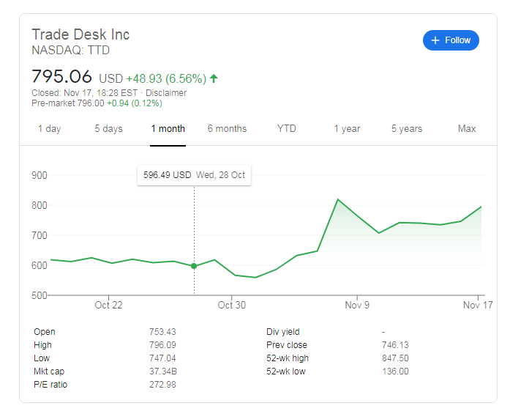This screenshot has height=414, width=510.
Task: Open the Disclaimer link
Action: [x=166, y=93]
